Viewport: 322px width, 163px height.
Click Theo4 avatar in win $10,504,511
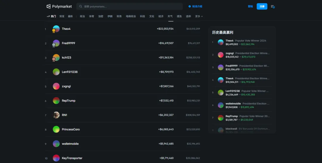pyautogui.click(x=221, y=80)
